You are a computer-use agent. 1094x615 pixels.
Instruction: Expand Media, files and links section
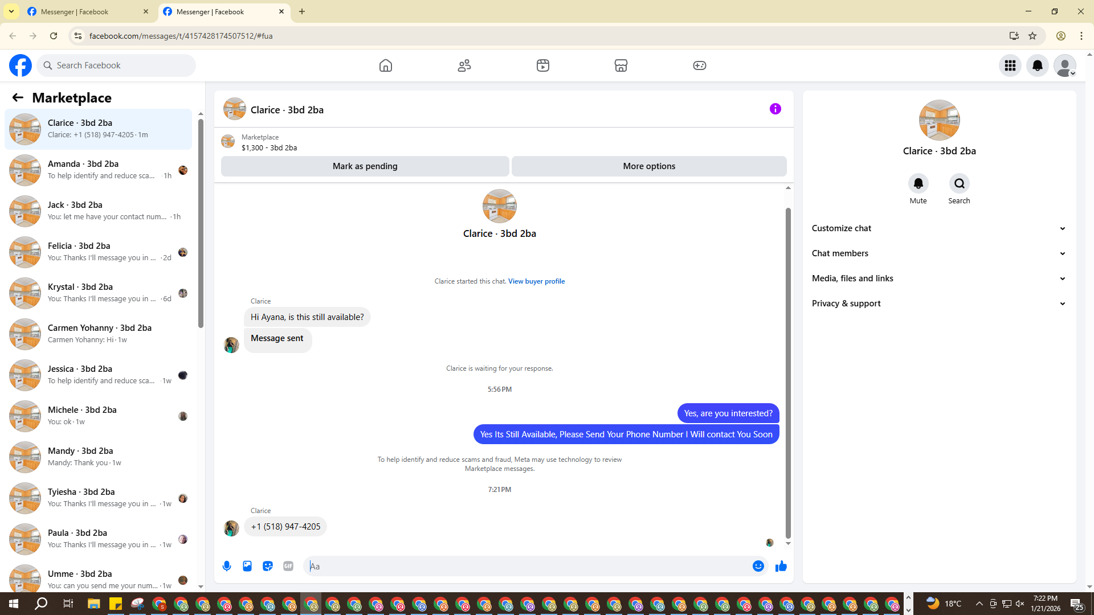click(x=938, y=278)
